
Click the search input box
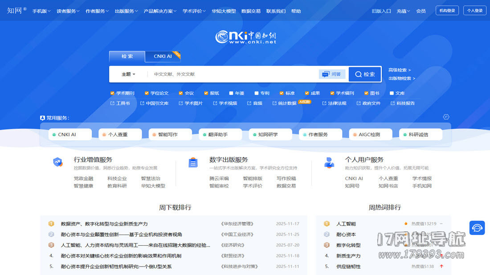tap(232, 74)
